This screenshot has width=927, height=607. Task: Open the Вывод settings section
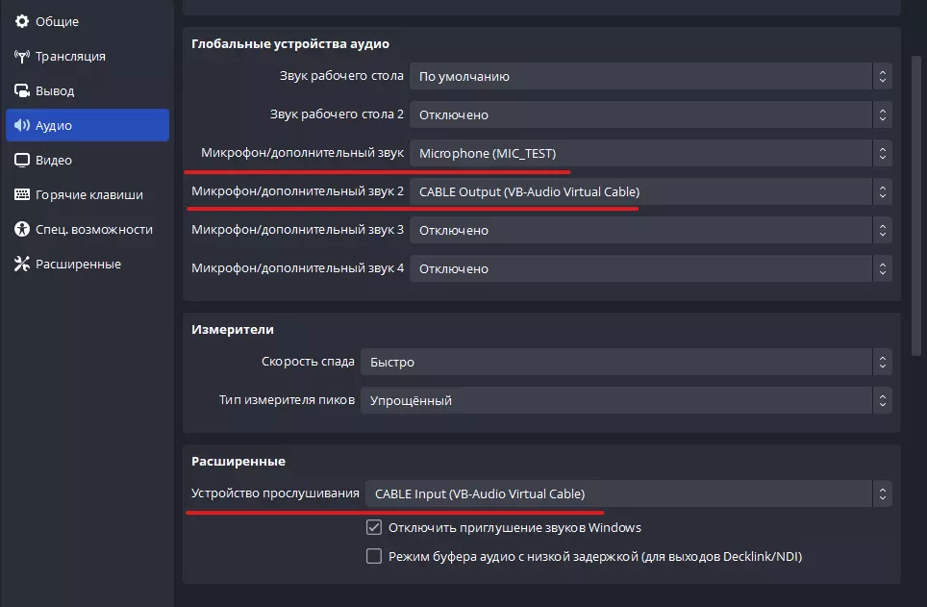(55, 90)
